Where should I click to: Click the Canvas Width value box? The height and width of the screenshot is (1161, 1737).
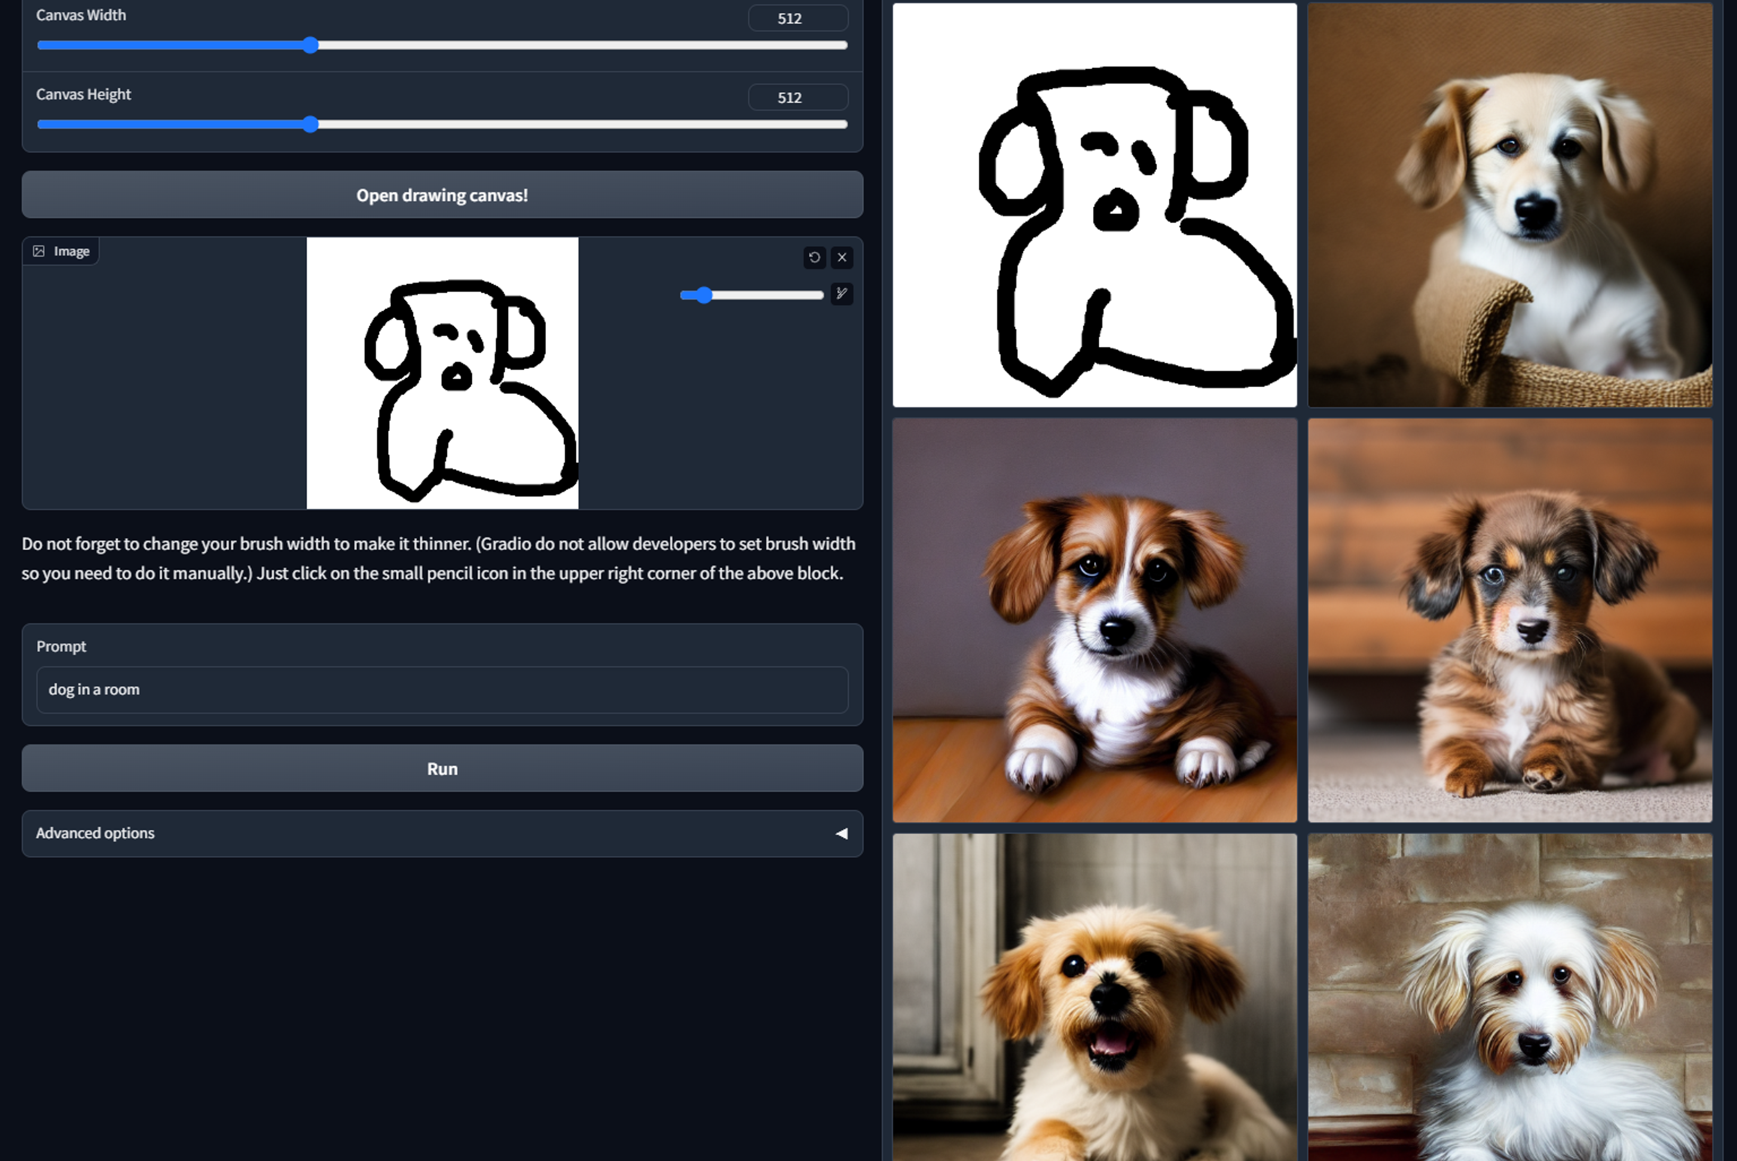(798, 18)
